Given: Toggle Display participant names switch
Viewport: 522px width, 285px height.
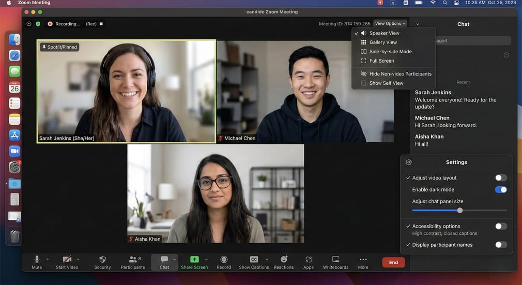Looking at the screenshot, I should (x=500, y=245).
